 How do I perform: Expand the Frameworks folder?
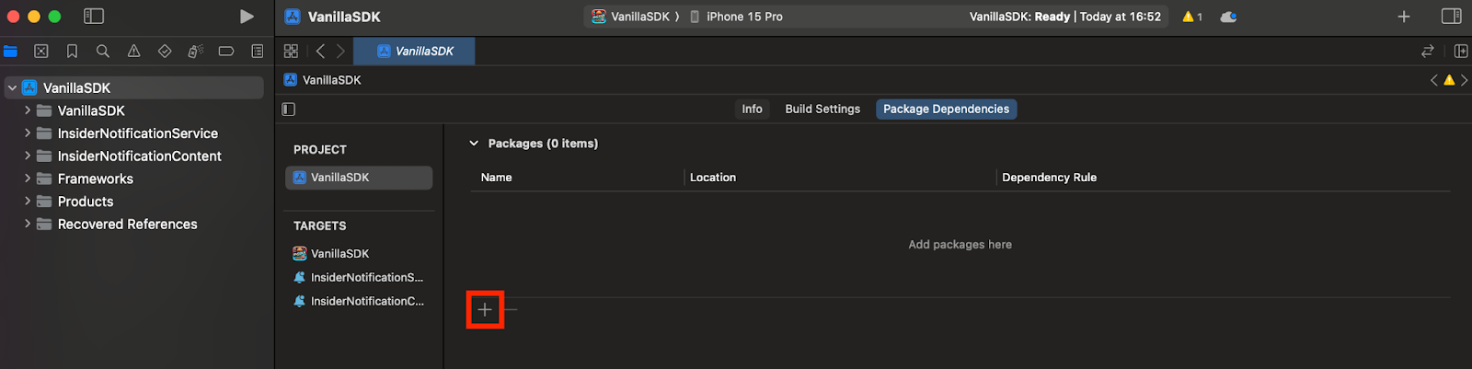28,179
